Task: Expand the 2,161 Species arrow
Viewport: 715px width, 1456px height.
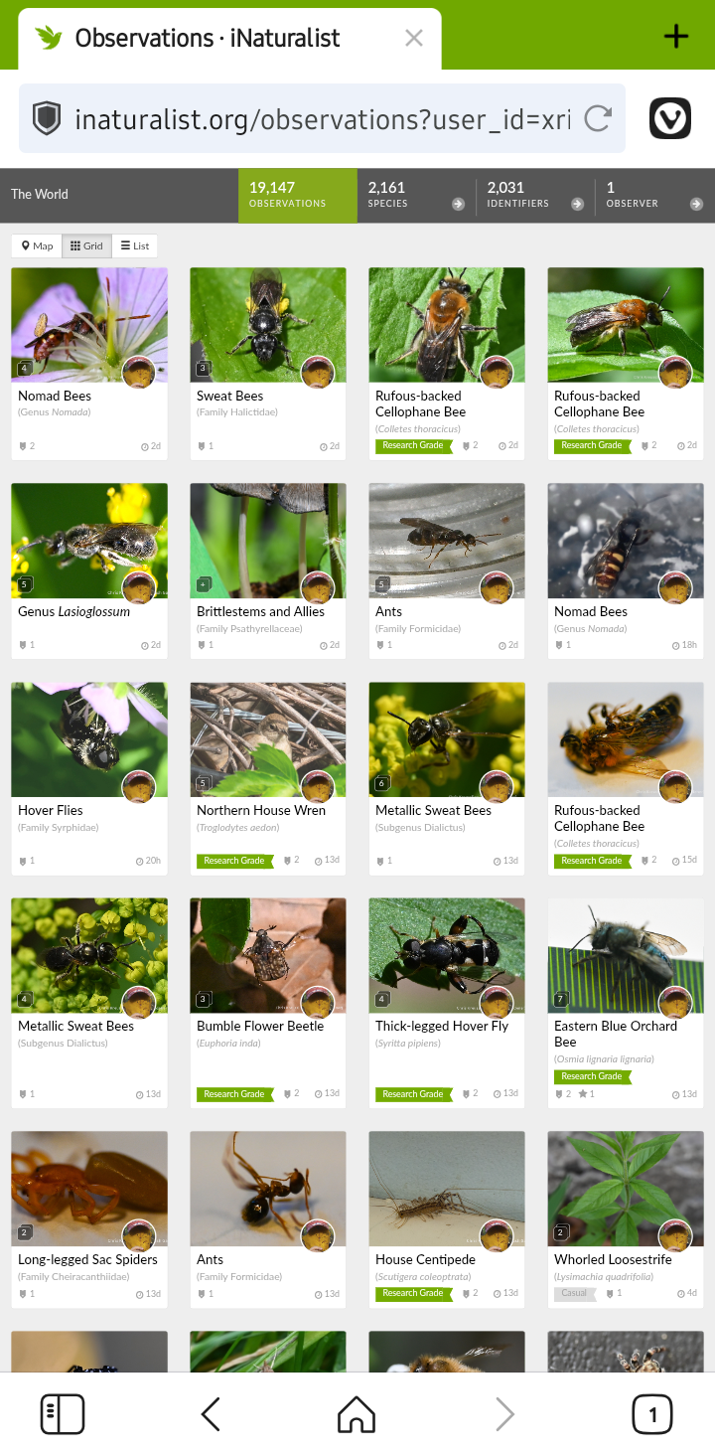Action: (x=458, y=204)
